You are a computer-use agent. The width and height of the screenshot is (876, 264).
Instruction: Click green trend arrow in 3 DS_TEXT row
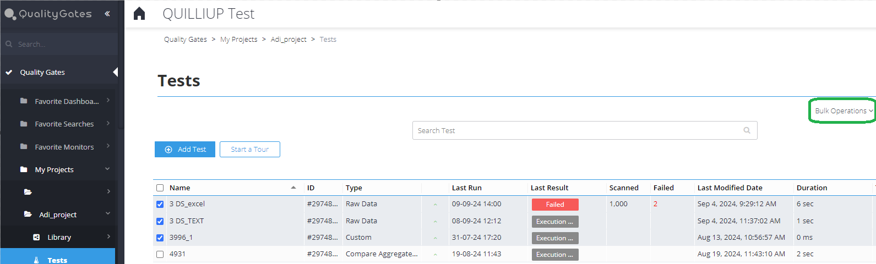point(435,222)
